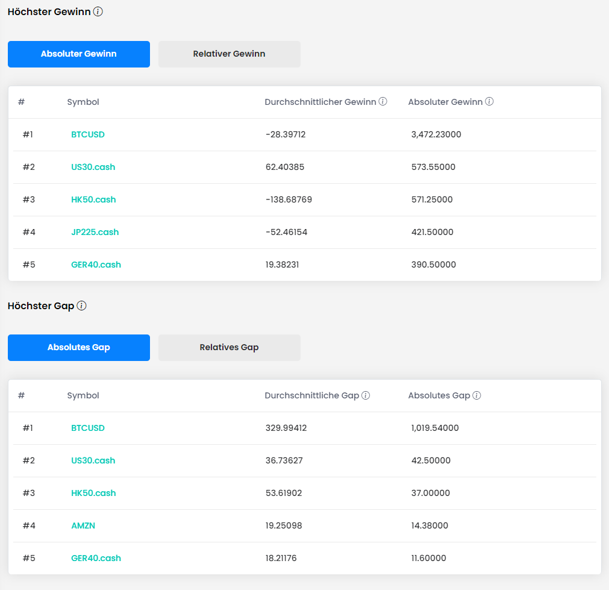Click info icon beside Absoluter Gewinn column header
Image resolution: width=609 pixels, height=590 pixels.
click(489, 102)
